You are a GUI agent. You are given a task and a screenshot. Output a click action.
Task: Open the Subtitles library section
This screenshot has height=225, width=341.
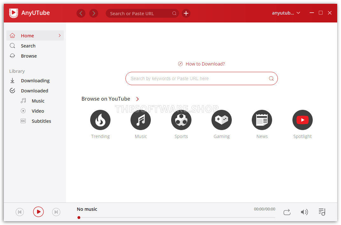(41, 121)
